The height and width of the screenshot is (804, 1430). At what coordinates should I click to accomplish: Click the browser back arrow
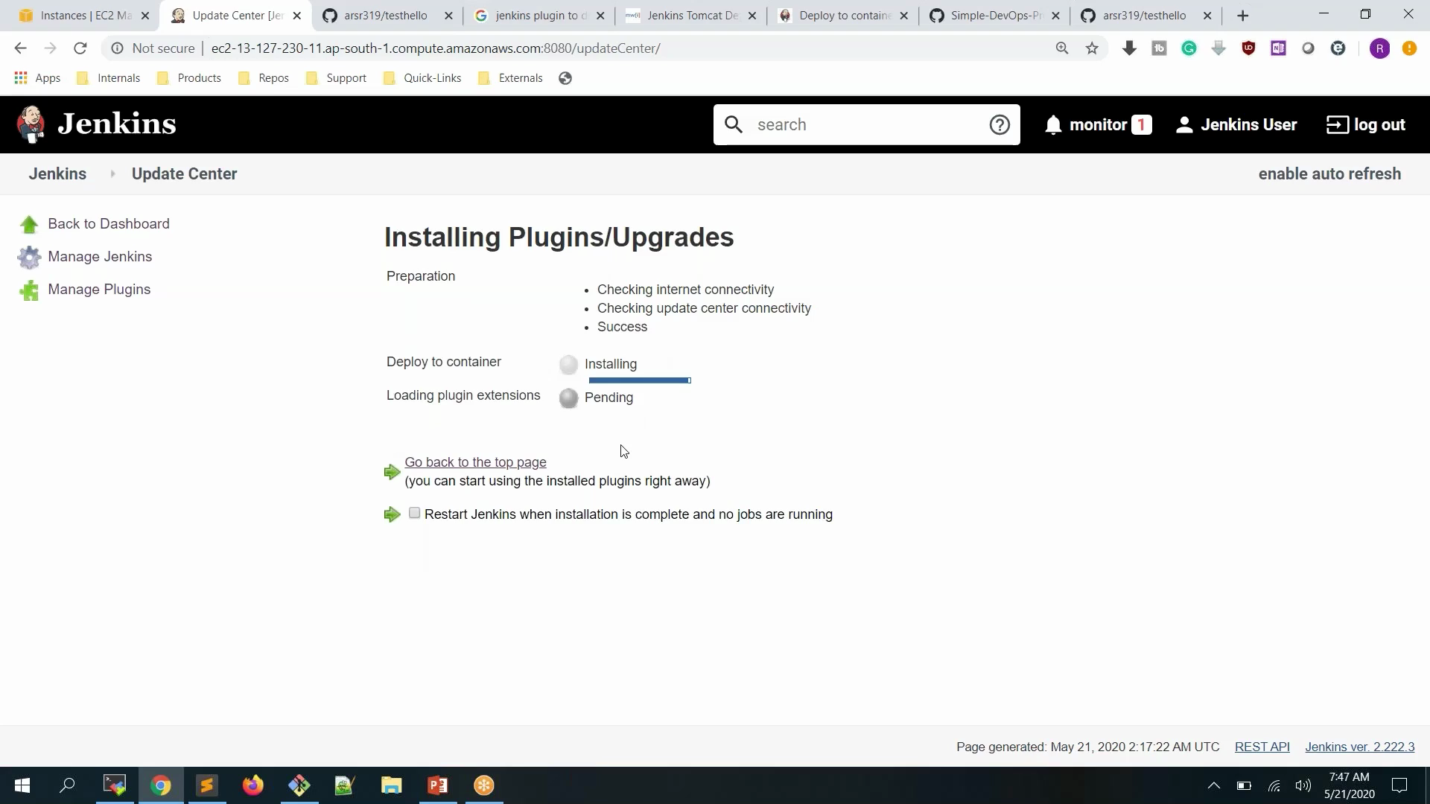point(20,48)
